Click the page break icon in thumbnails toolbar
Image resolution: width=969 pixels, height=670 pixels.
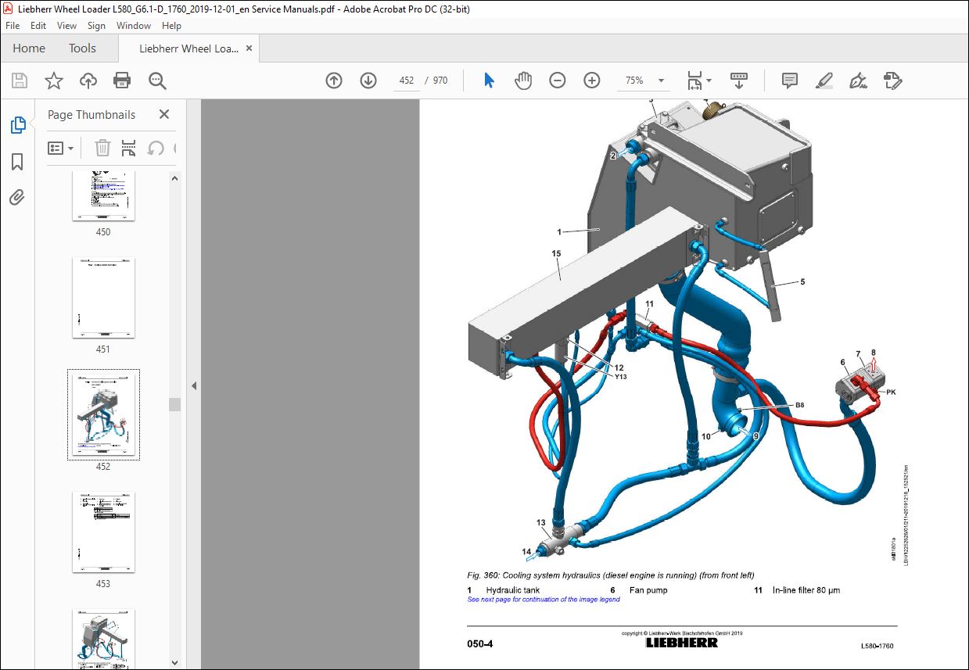pyautogui.click(x=129, y=148)
